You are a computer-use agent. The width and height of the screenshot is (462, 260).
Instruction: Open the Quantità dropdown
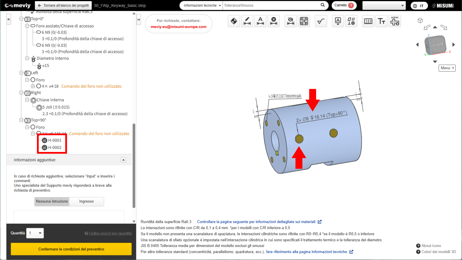point(35,233)
